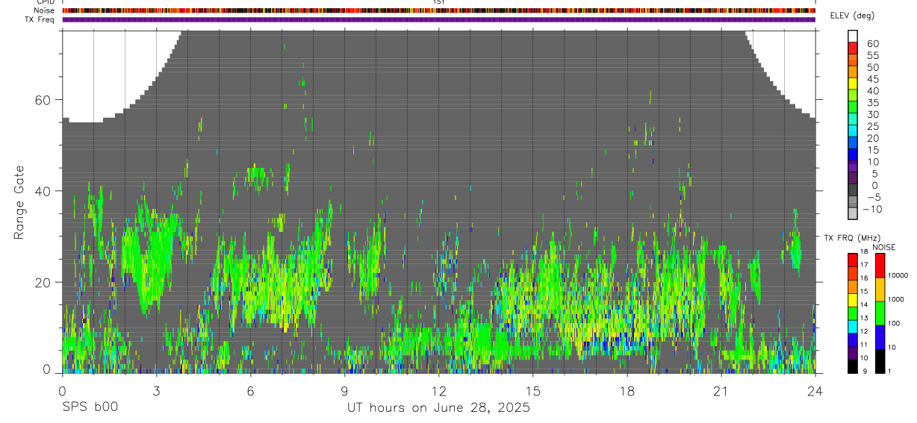Screen dimensions: 917x423
Task: Click the red top swatch of the NOISE legend
Action: [880, 265]
